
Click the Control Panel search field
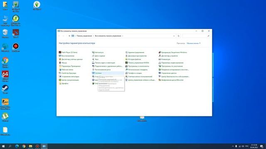196,36
